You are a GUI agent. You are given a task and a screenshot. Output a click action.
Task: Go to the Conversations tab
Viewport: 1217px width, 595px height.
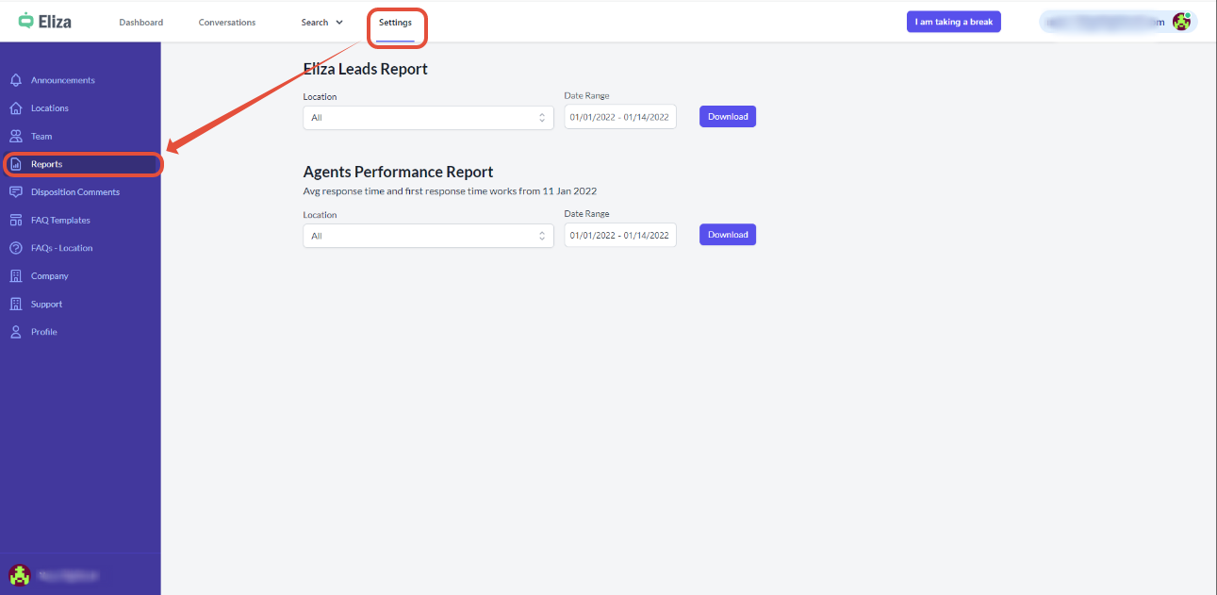click(226, 23)
